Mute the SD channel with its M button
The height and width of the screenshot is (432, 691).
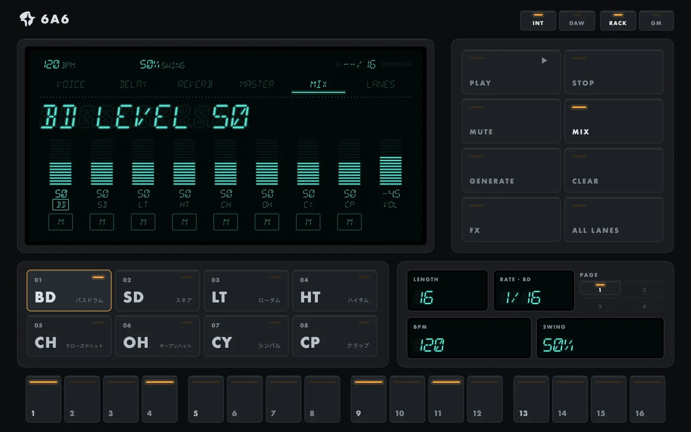tap(102, 222)
